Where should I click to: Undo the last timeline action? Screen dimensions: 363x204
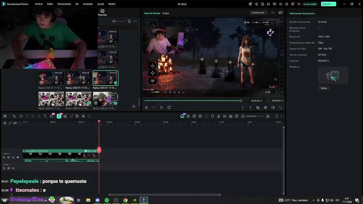(21, 116)
